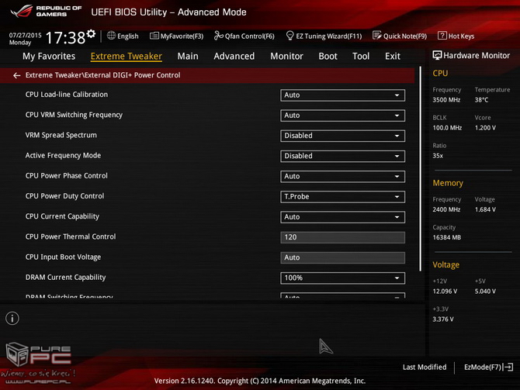The width and height of the screenshot is (520, 390).
Task: Go to the Monitor tab
Action: pyautogui.click(x=286, y=57)
